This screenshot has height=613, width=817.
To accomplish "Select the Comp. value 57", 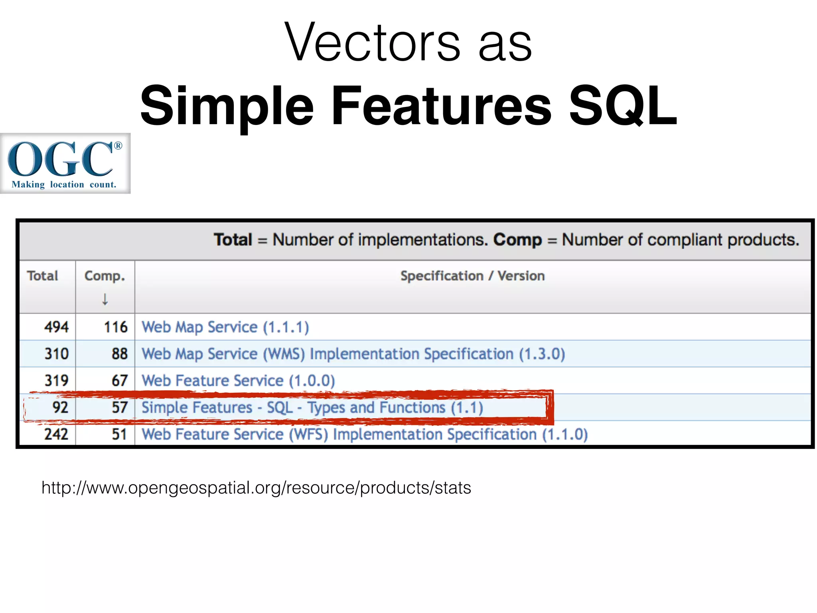I will pyautogui.click(x=120, y=407).
